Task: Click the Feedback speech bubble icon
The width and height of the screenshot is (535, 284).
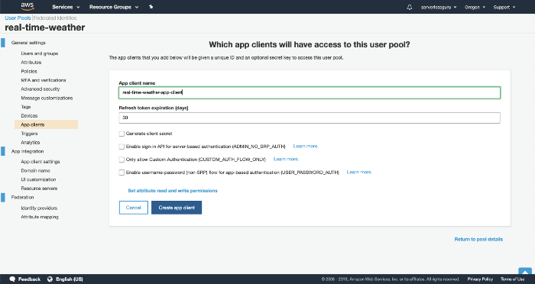Action: pos(13,279)
